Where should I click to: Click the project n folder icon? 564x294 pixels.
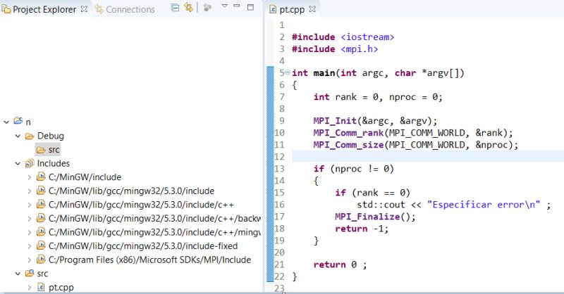click(18, 121)
